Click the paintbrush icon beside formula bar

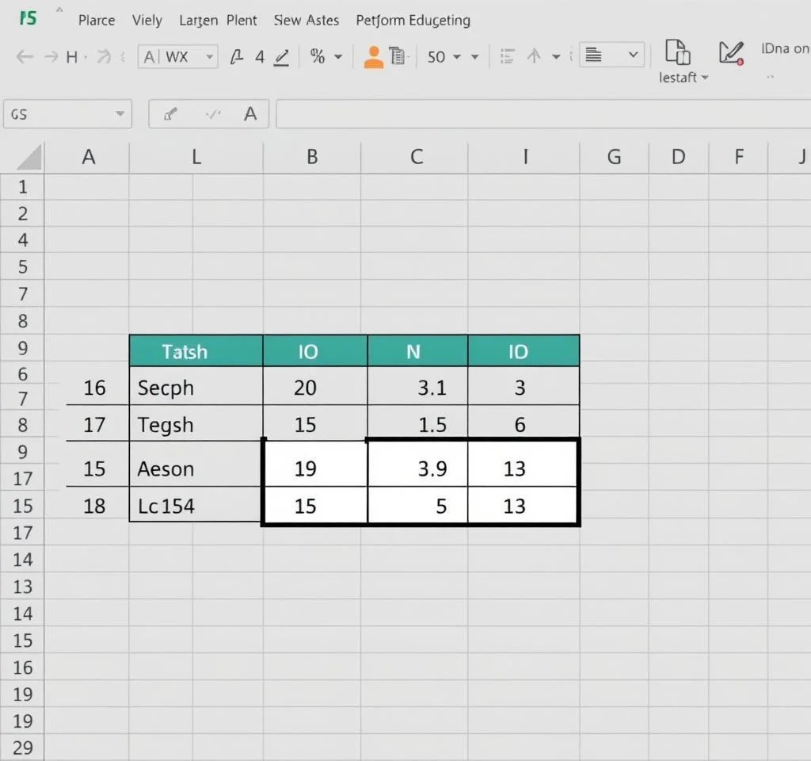pos(169,115)
